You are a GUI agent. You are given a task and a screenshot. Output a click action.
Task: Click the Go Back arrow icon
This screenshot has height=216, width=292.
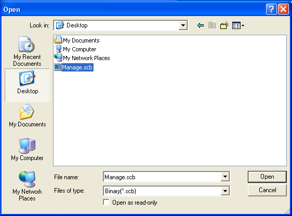click(201, 25)
